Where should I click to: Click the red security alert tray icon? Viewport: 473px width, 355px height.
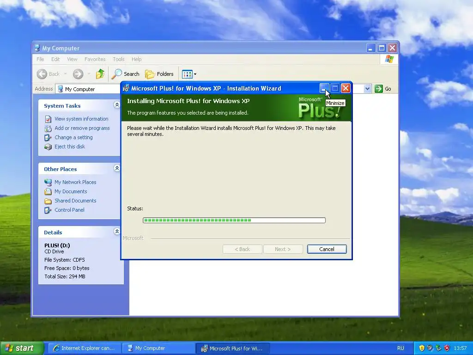(x=447, y=349)
